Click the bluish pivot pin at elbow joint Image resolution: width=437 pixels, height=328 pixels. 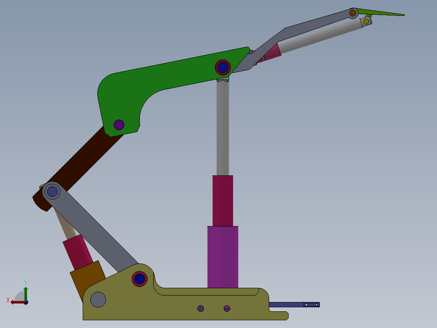(52, 192)
